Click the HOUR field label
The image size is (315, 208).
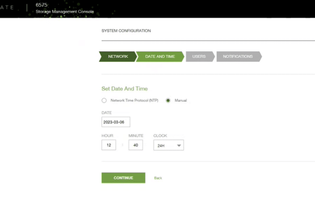(107, 135)
